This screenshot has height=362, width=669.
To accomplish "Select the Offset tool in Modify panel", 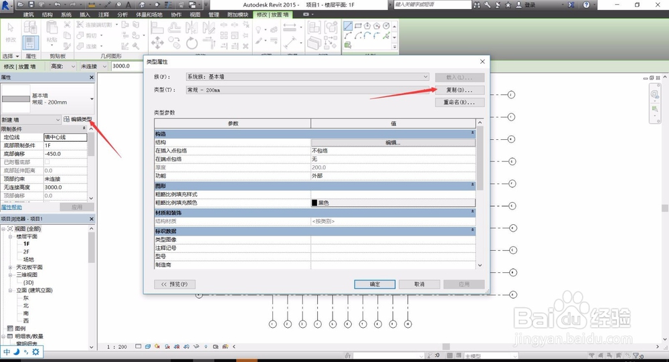I will coord(174,27).
